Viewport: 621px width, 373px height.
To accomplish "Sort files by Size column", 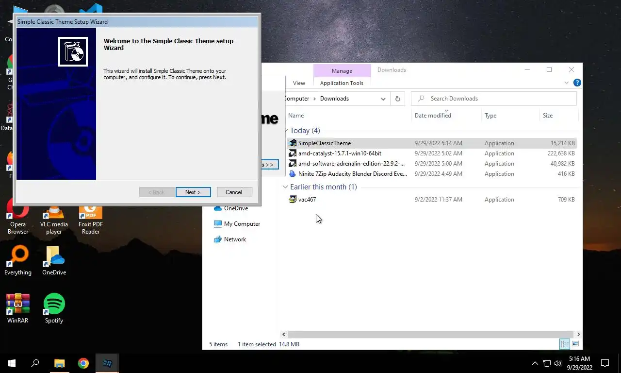I will 548,116.
